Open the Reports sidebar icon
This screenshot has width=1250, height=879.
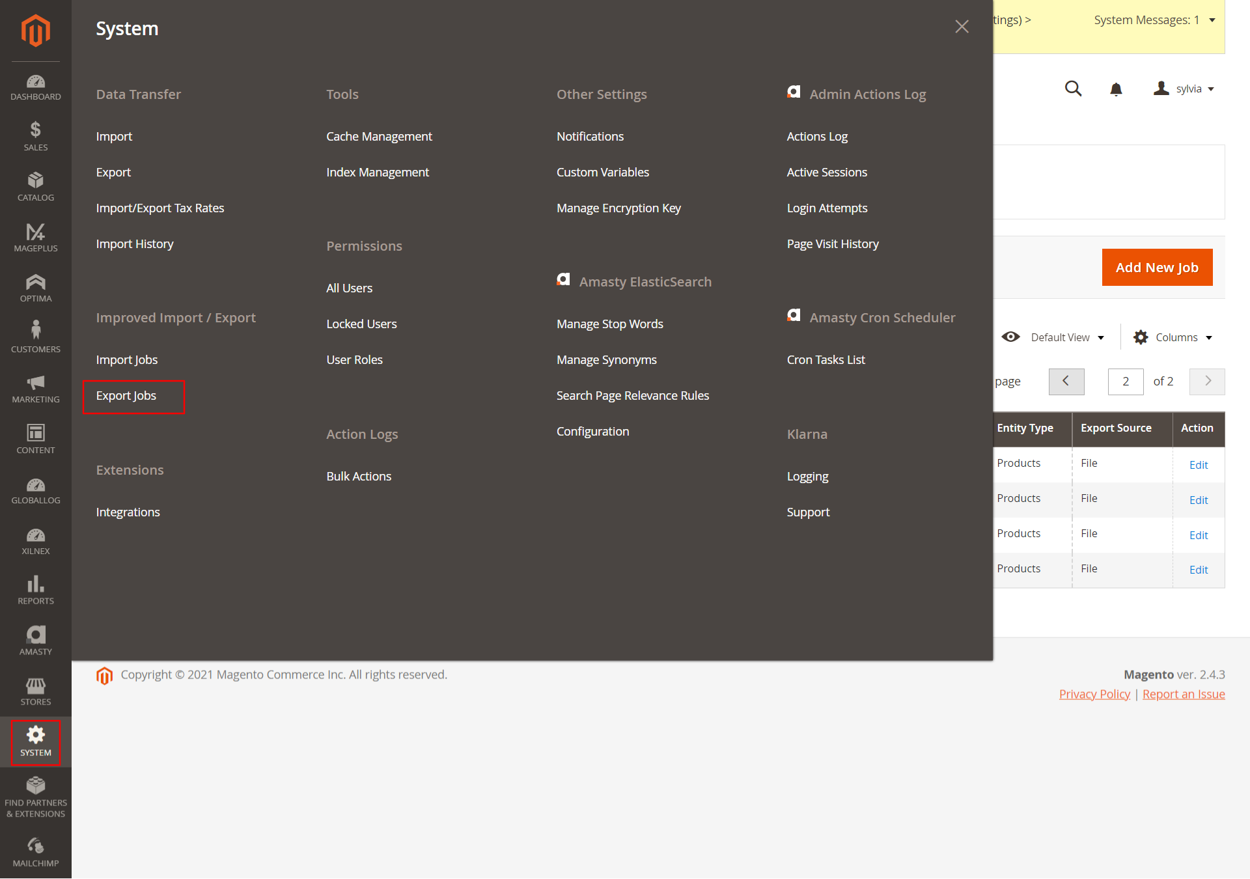tap(35, 591)
